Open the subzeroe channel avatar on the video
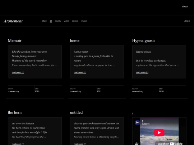Screen dimensions: 194x145 point(137,122)
